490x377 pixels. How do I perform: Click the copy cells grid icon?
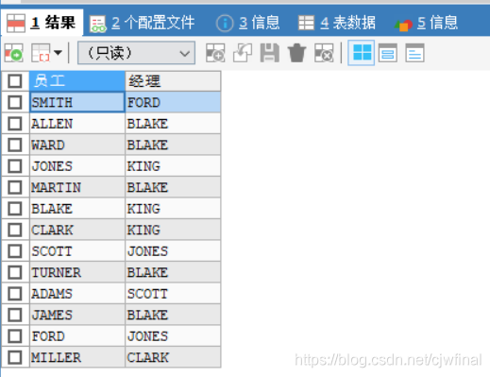(41, 53)
